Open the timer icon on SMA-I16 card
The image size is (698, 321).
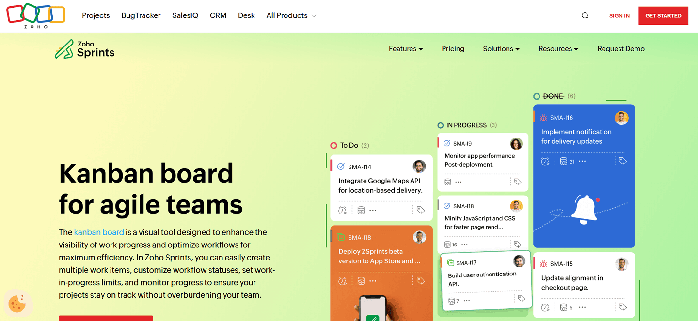(x=545, y=161)
